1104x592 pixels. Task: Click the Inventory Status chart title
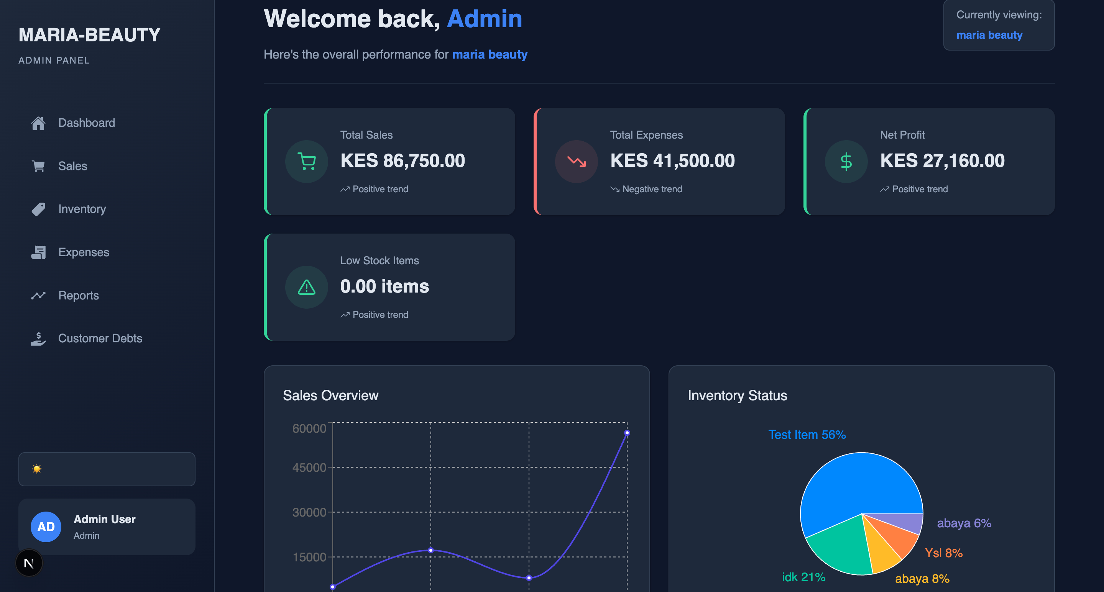[737, 396]
